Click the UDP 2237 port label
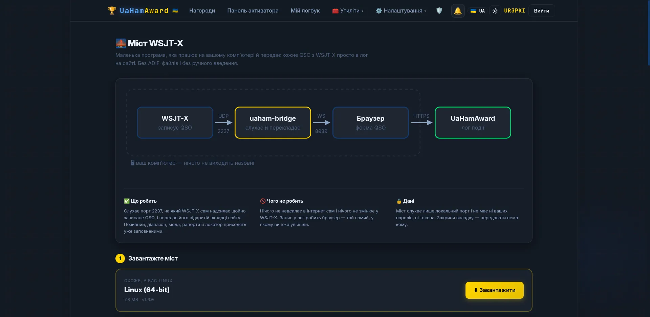 tap(223, 123)
